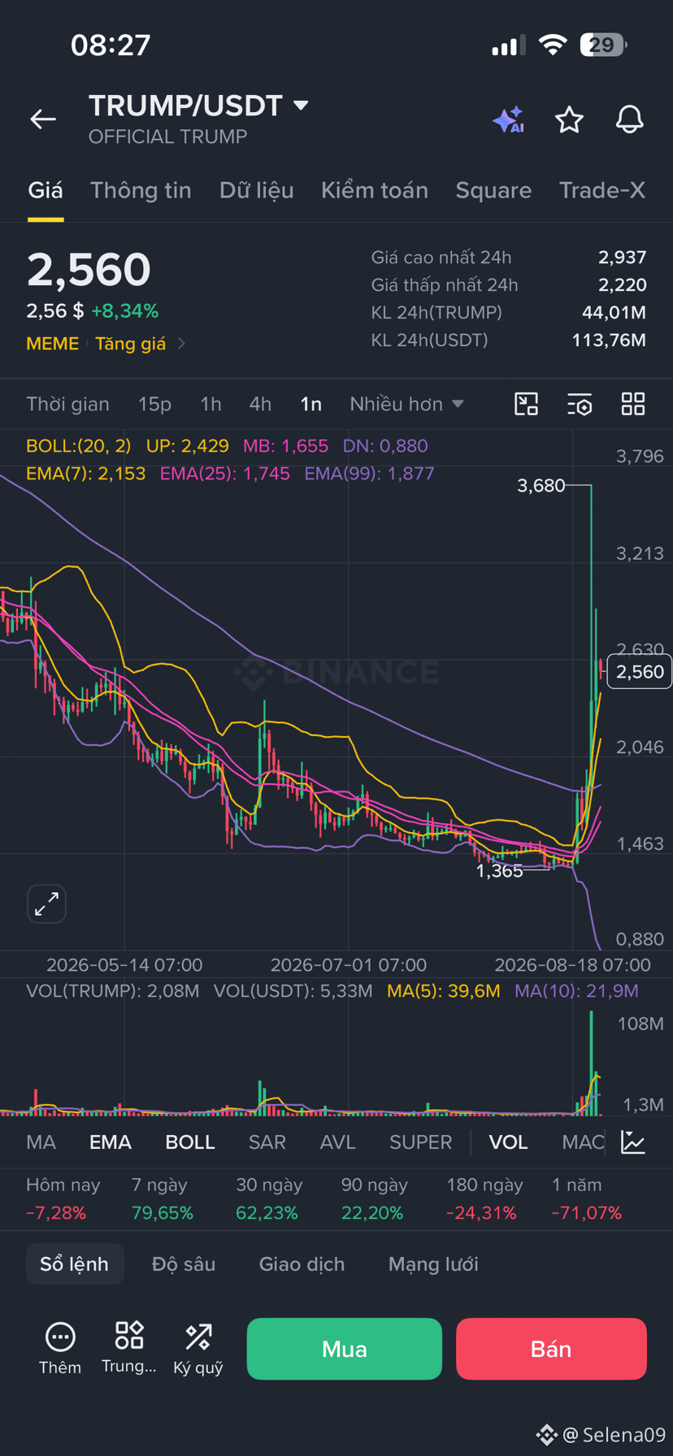Screen dimensions: 673x1456
Task: Expand the Tăng giá tag chevron
Action: point(181,344)
